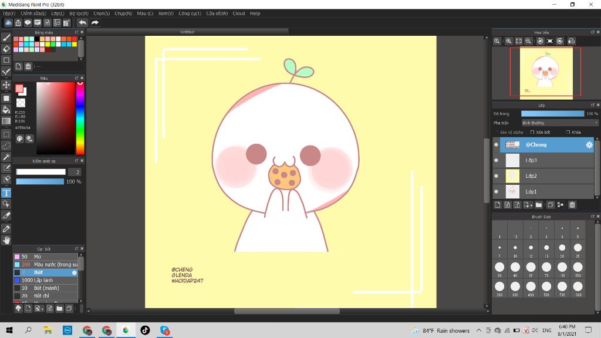Image resolution: width=601 pixels, height=338 pixels.
Task: Hide the Lớp2 layer
Action: click(496, 176)
